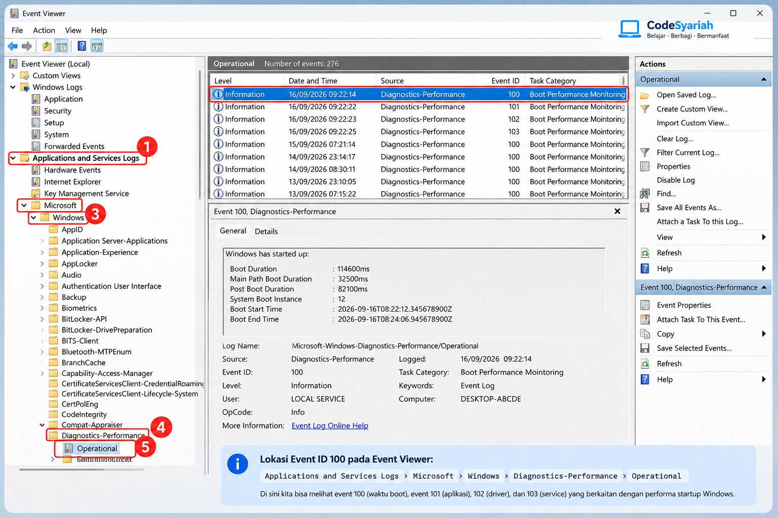Viewport: 778px width, 518px height.
Task: Select the event row with ID 102
Action: [419, 119]
